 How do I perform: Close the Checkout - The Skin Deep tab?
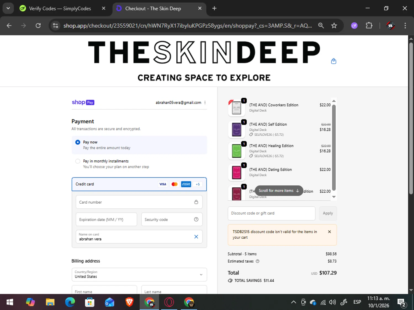(200, 8)
